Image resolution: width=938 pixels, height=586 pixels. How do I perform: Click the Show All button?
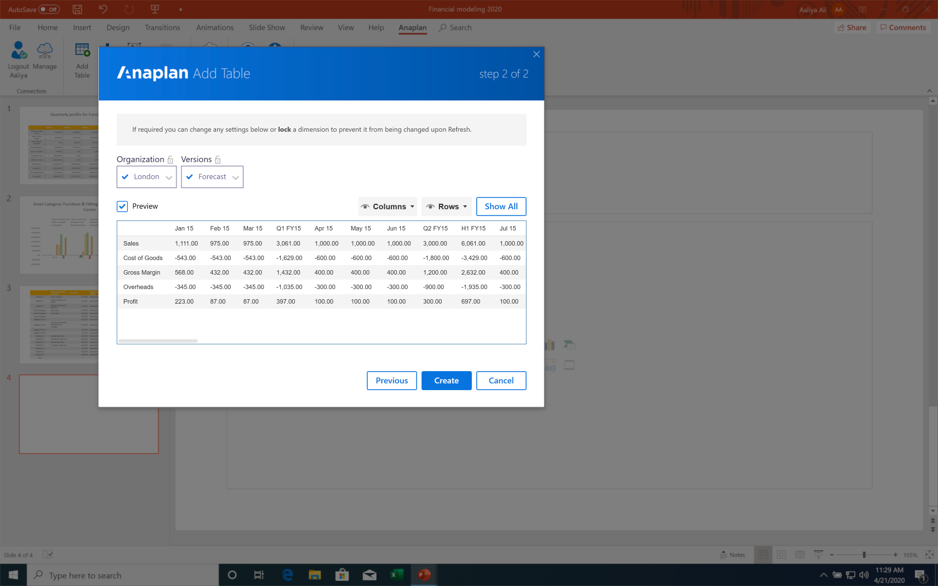[x=501, y=206]
